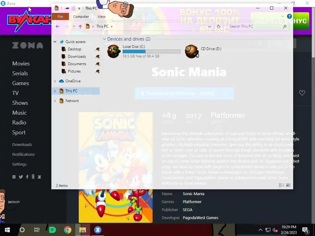This screenshot has height=236, width=315.
Task: Select Network in the navigation pane
Action: coord(72,101)
